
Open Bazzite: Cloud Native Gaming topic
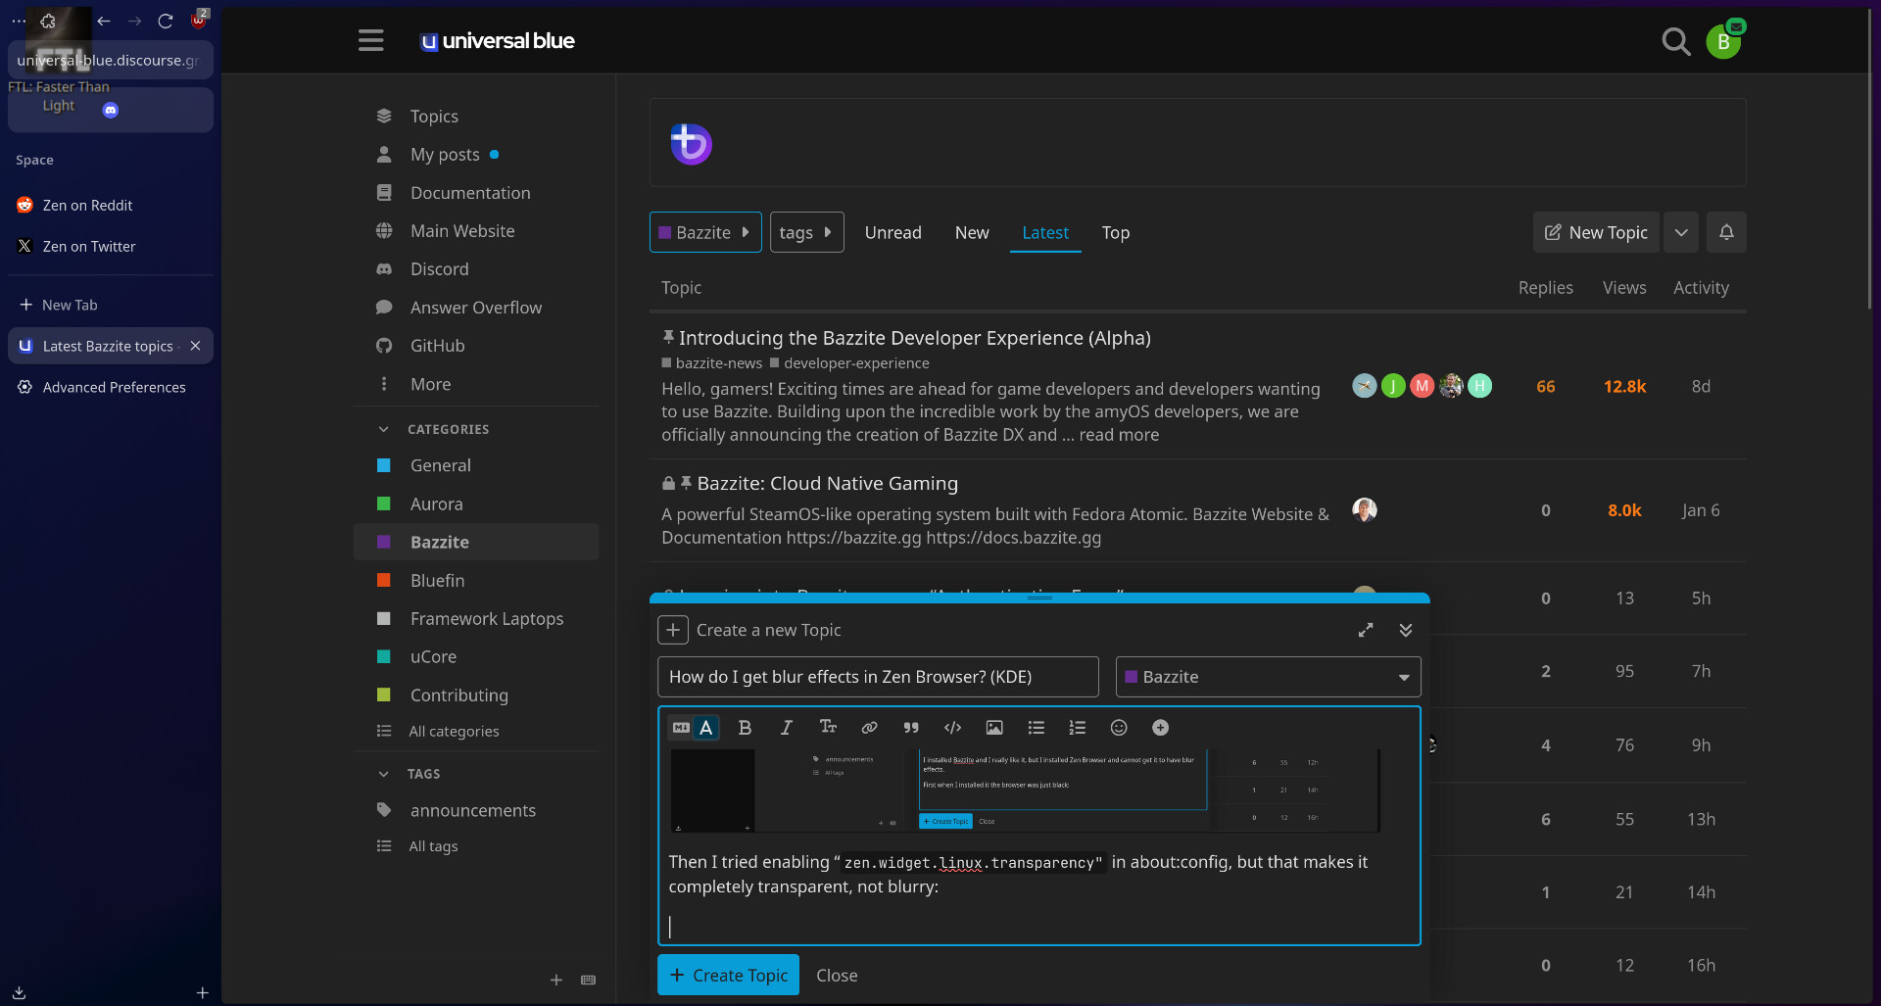[x=827, y=483]
